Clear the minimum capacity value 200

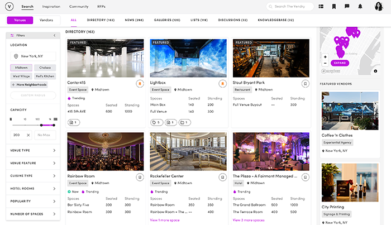[28, 135]
